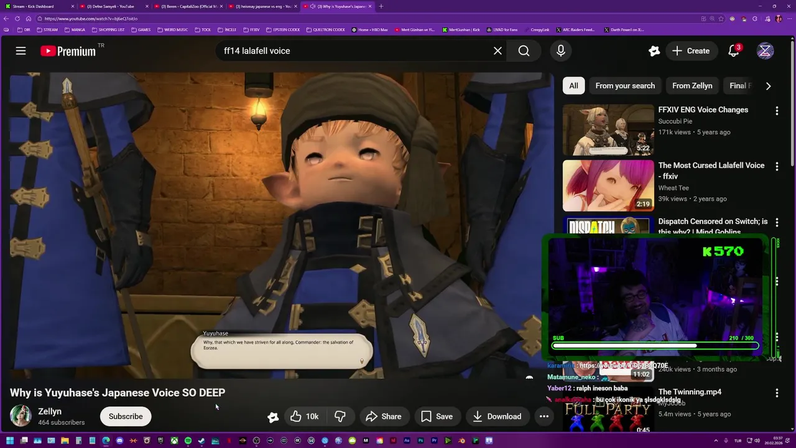Screen dimensions: 796x448
Task: Open notifications bell in YouTube header
Action: coord(734,51)
